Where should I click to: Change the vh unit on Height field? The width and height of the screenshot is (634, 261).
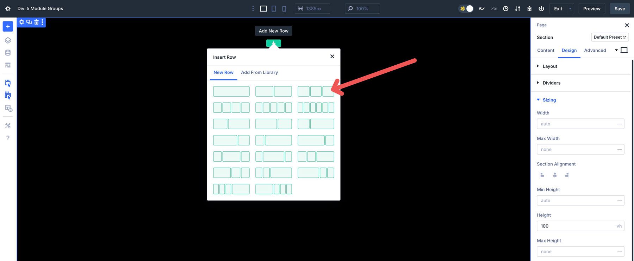coord(619,226)
